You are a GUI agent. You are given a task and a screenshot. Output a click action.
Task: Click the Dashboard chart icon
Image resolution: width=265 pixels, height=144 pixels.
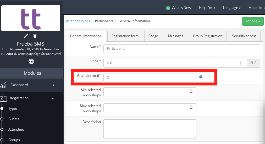point(3,85)
